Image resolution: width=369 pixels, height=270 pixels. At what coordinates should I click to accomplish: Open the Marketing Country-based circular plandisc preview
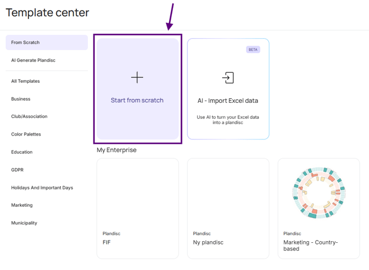point(319,193)
